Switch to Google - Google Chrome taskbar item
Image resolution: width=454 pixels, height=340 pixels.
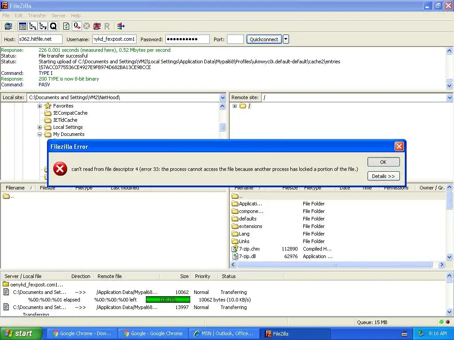coord(153,333)
